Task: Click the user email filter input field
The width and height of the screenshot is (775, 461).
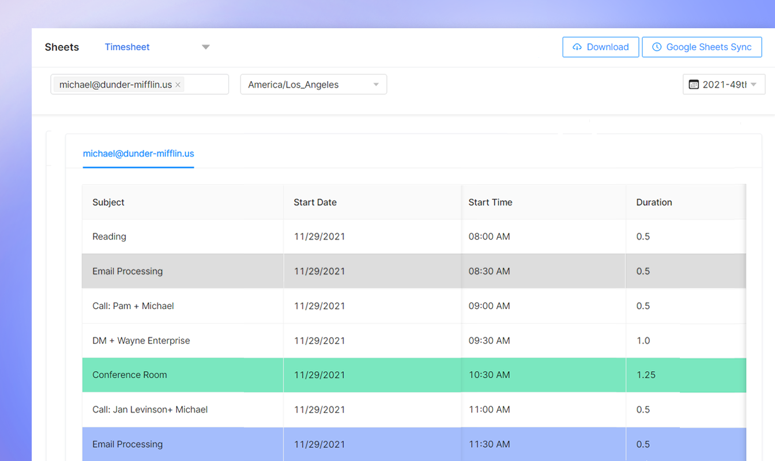Action: click(x=140, y=84)
